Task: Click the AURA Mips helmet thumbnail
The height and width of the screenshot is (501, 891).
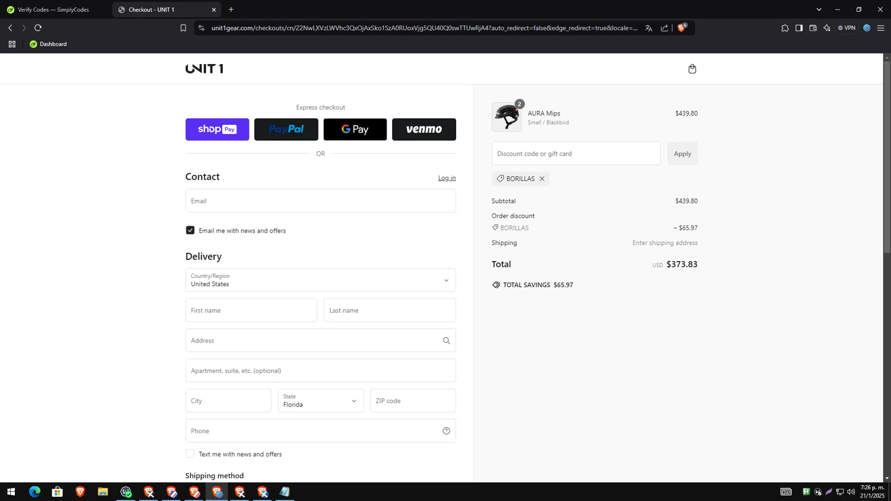Action: click(507, 117)
